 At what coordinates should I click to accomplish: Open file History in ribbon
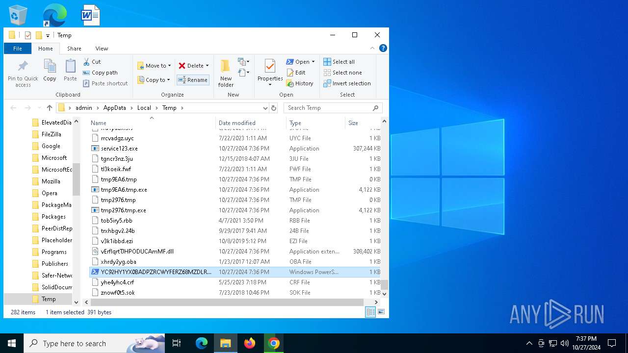pos(300,83)
